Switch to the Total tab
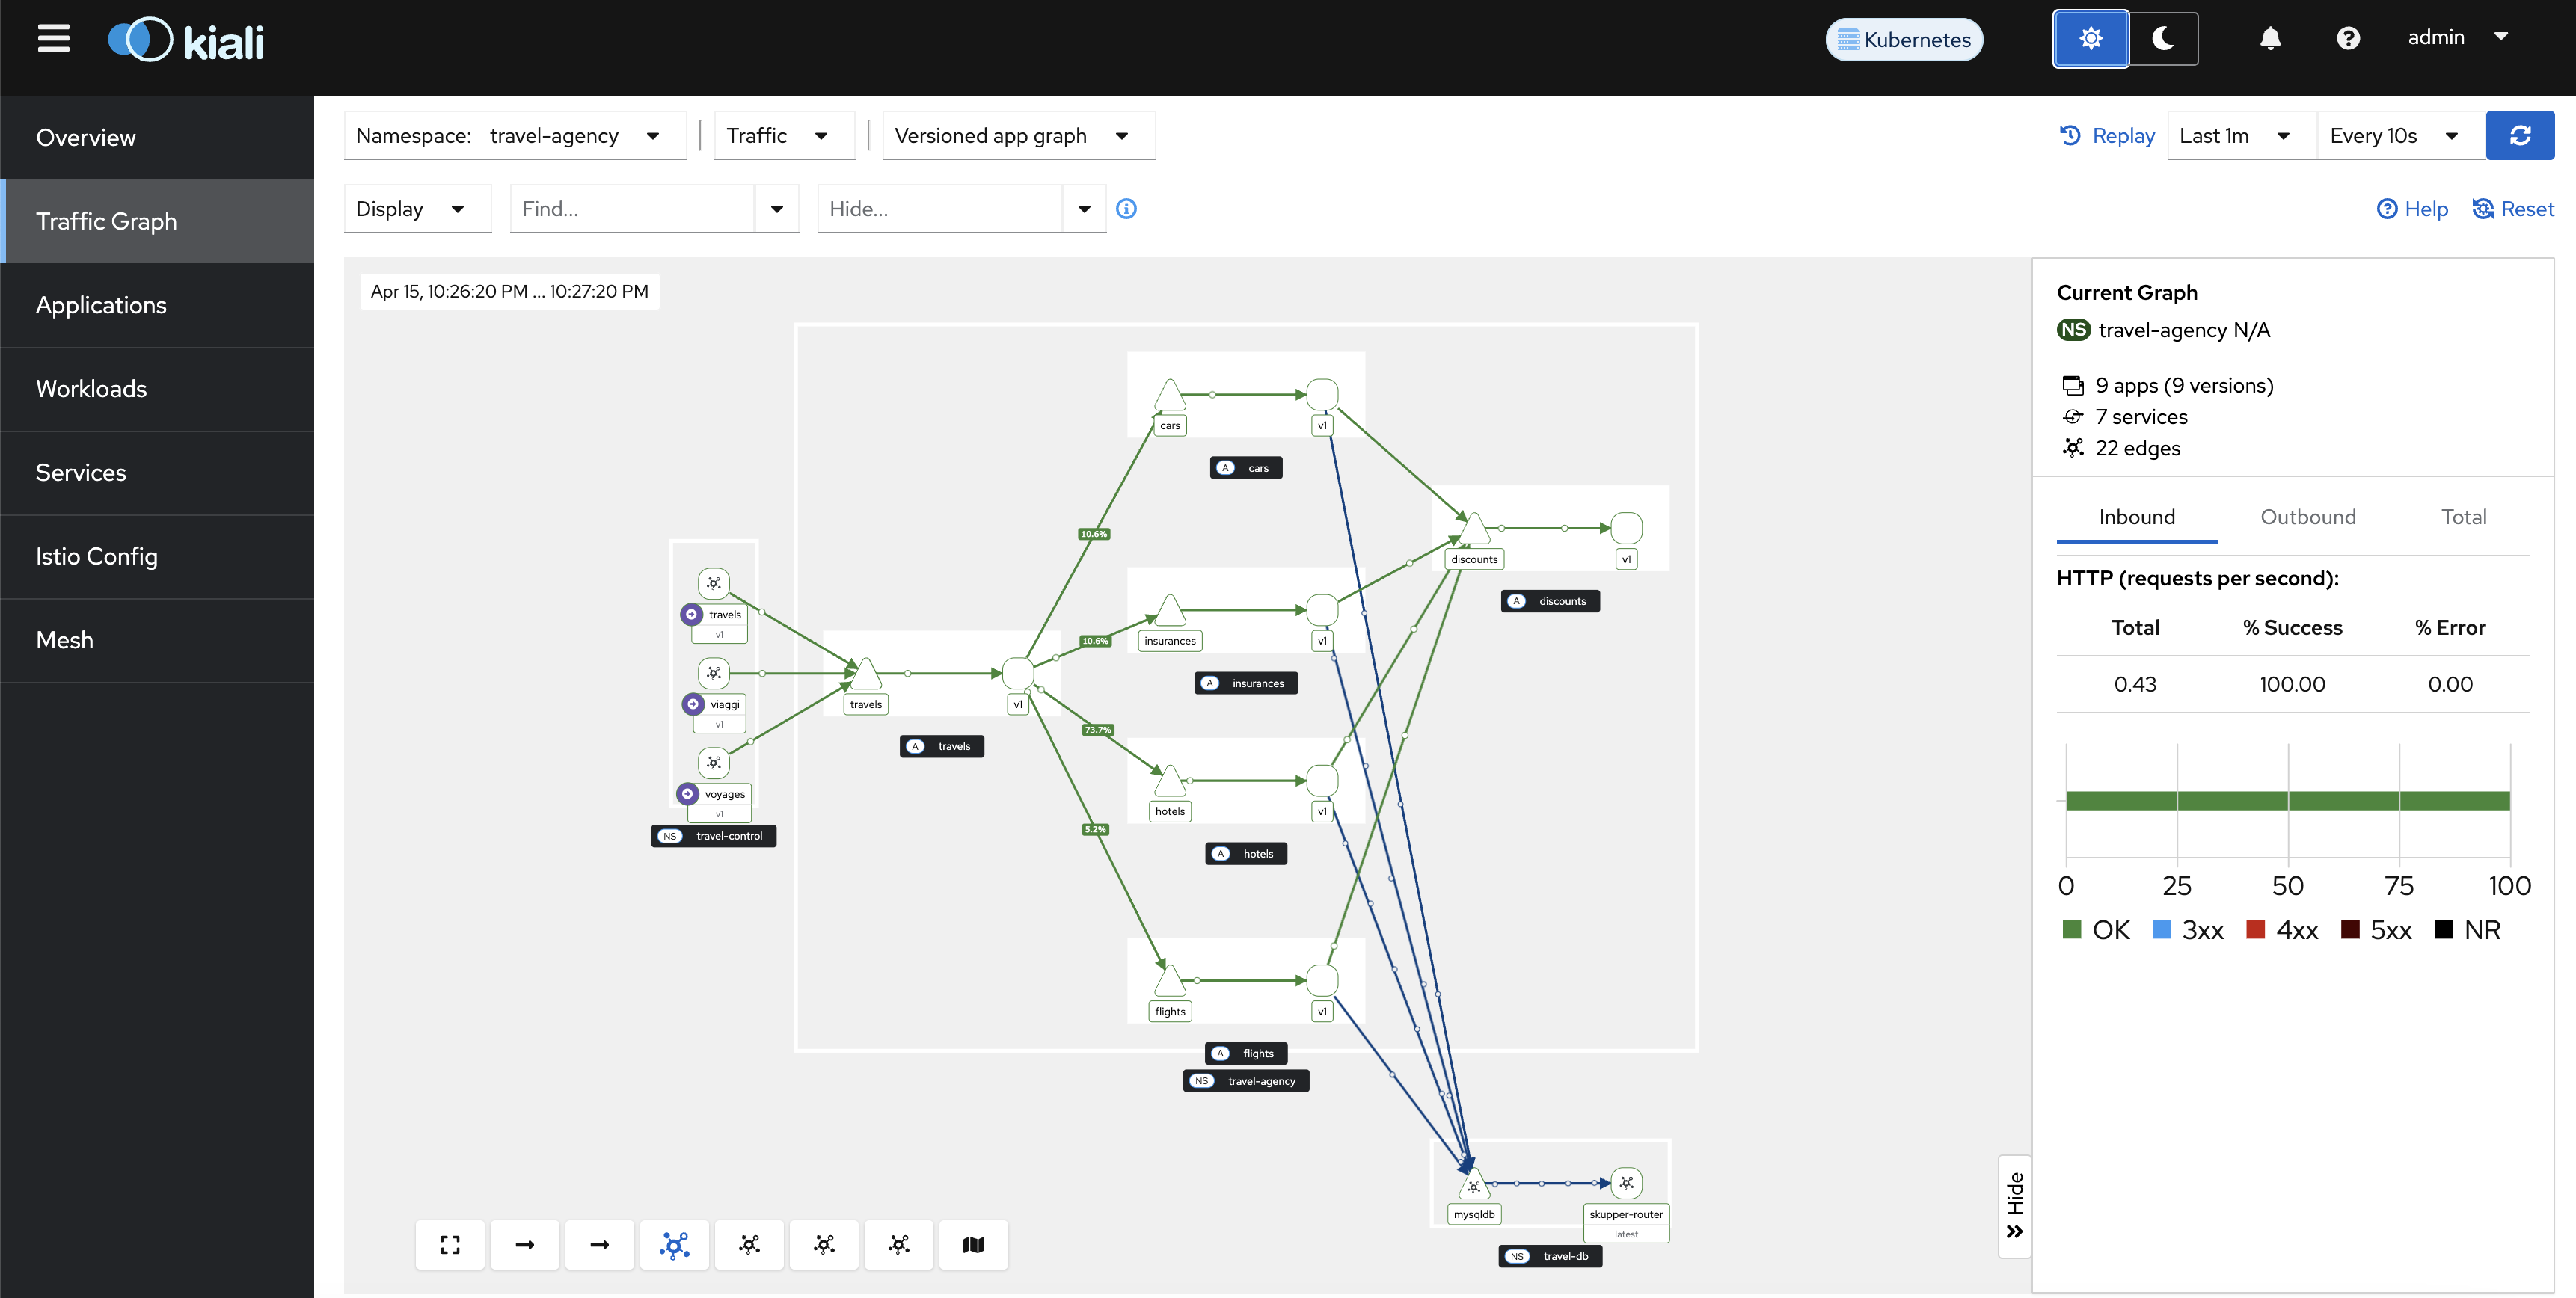Viewport: 2576px width, 1298px height. click(2463, 517)
